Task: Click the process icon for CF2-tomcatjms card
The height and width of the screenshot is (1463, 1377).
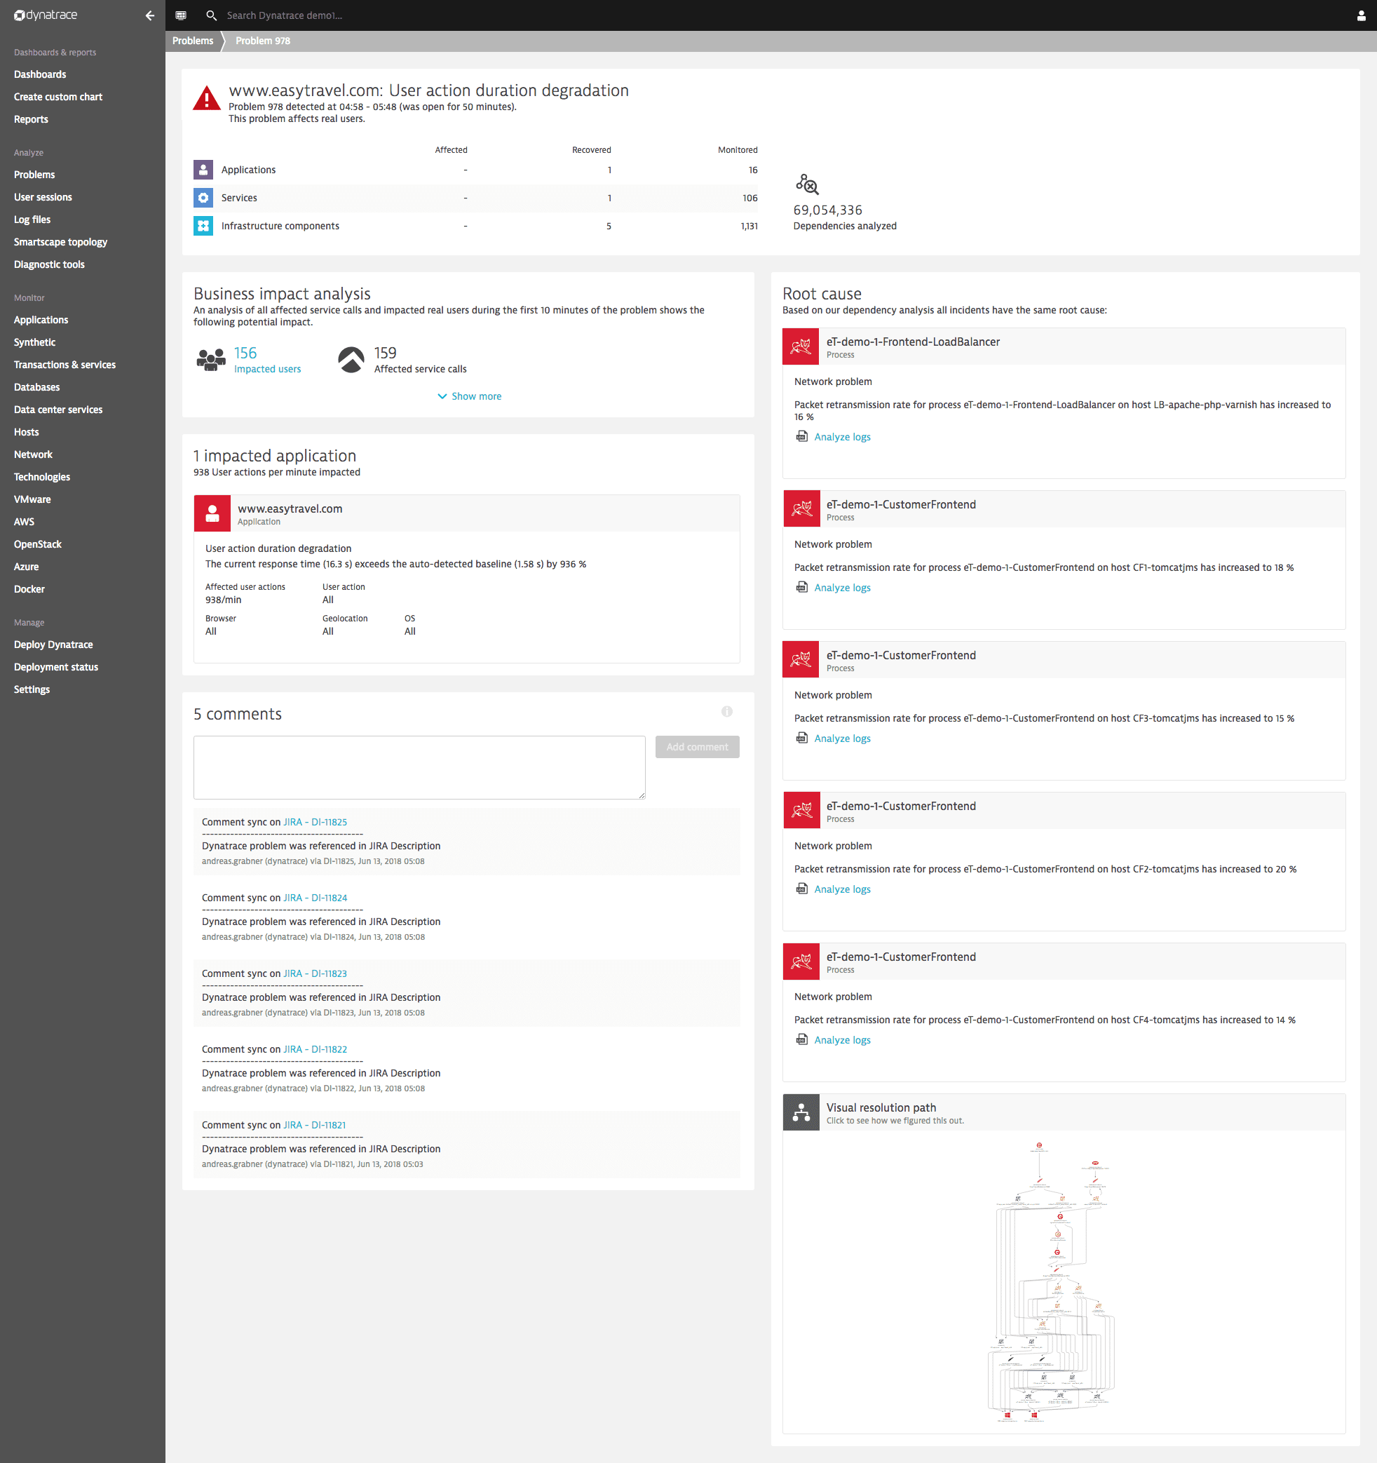Action: (801, 811)
